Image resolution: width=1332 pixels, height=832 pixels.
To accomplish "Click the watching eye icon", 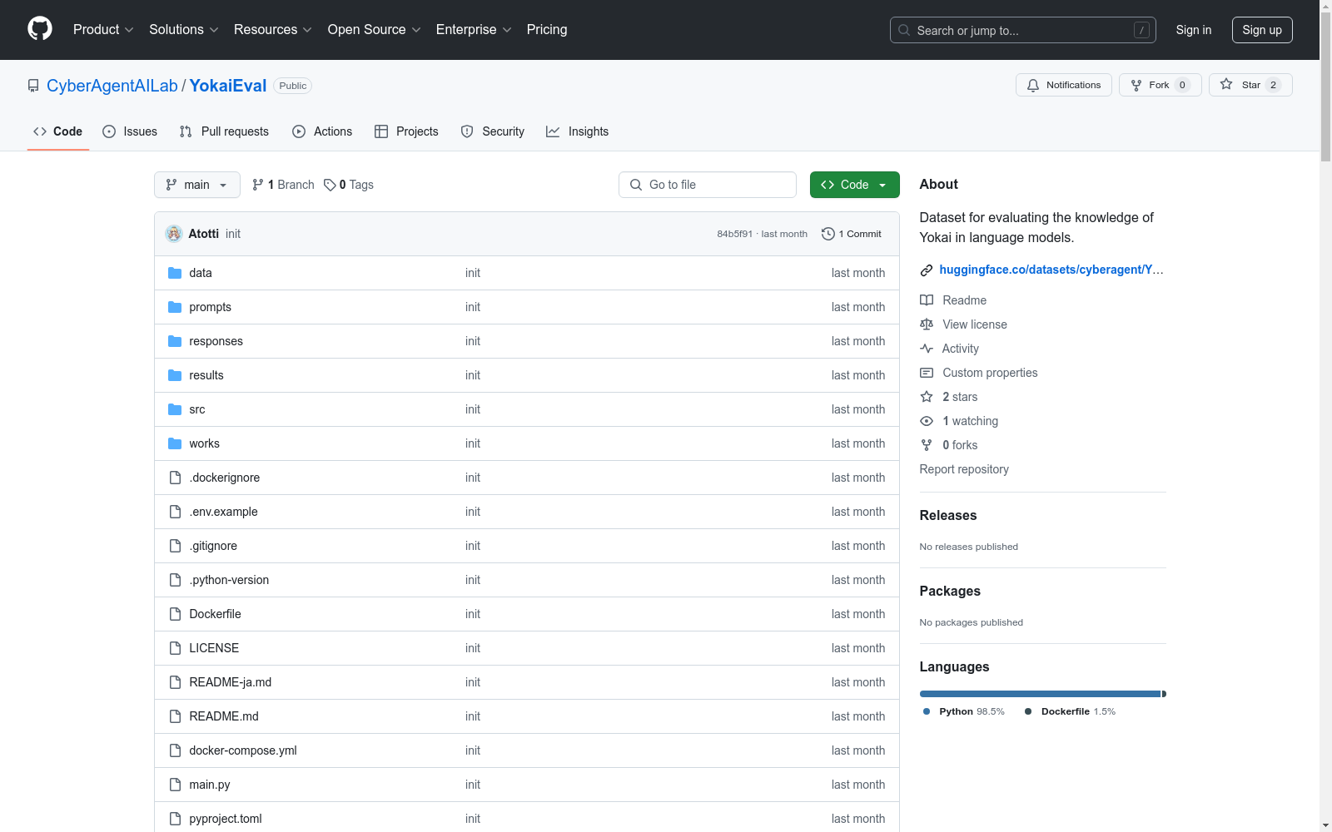I will [927, 421].
